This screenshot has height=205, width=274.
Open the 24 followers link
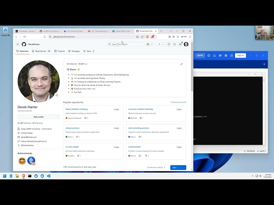tap(26, 123)
